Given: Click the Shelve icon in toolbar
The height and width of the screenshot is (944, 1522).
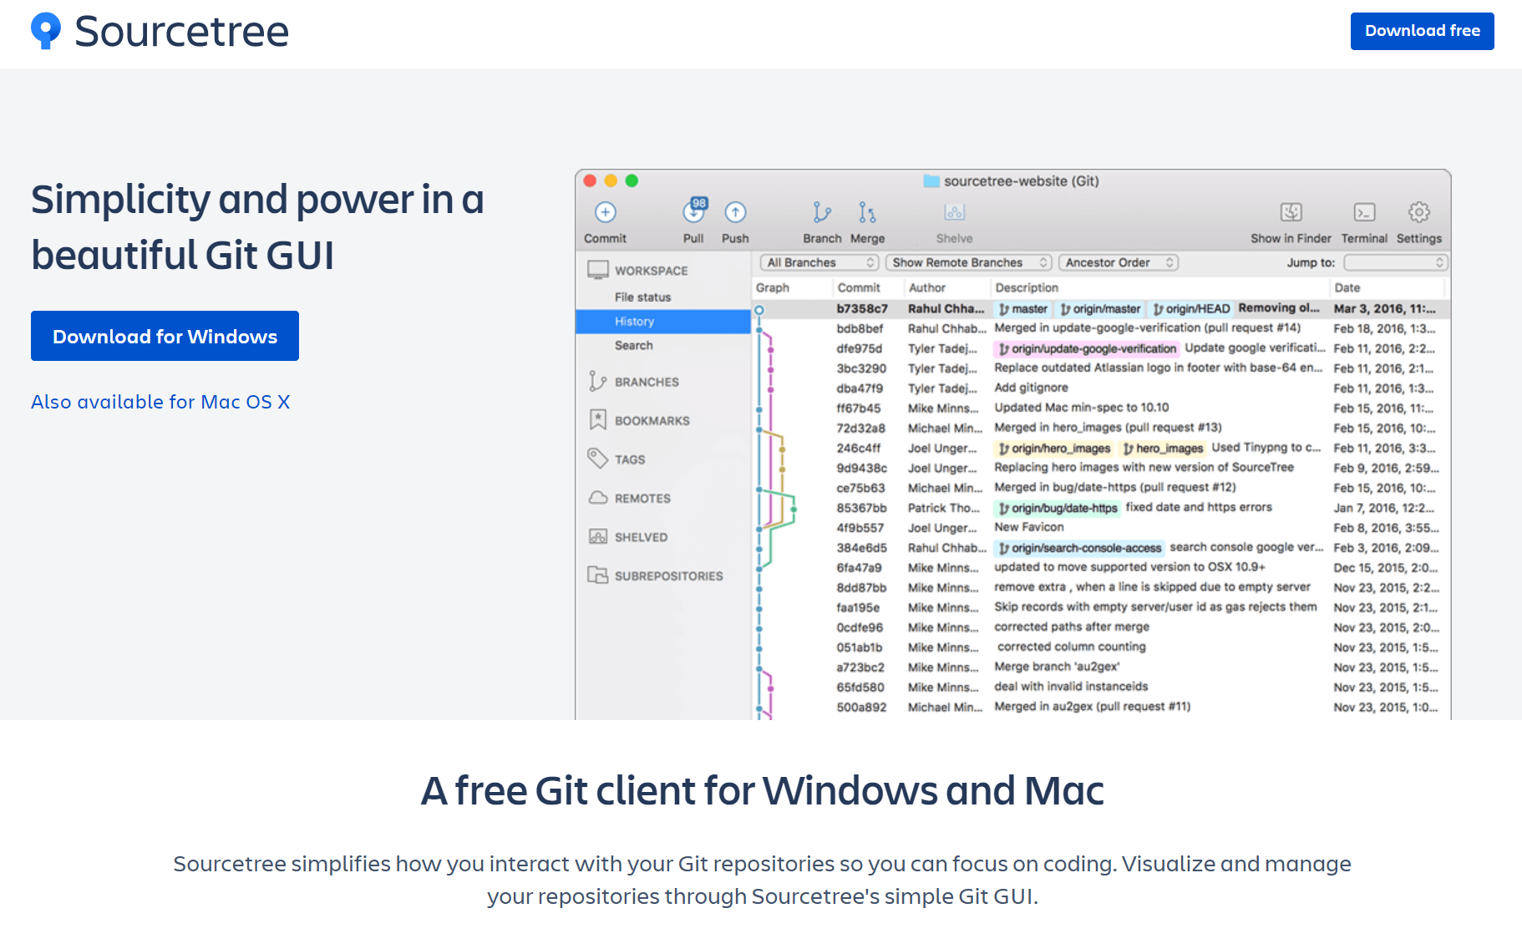Looking at the screenshot, I should [954, 212].
